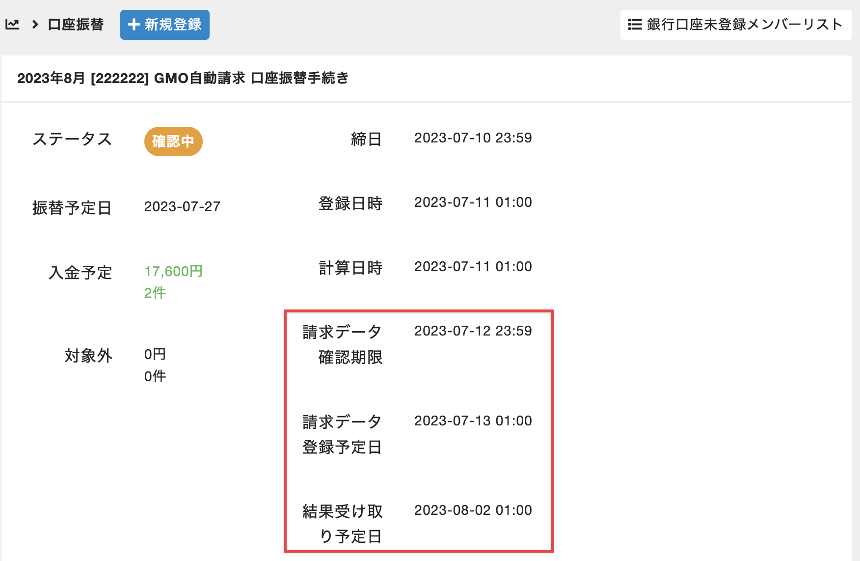This screenshot has width=860, height=561.
Task: Click the 請求データ登録予定日 value 2023-07-13
Action: (x=473, y=421)
